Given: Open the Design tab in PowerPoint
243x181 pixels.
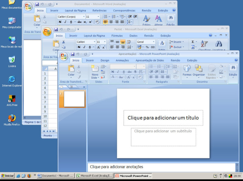Looking at the screenshot, I should point(105,60).
